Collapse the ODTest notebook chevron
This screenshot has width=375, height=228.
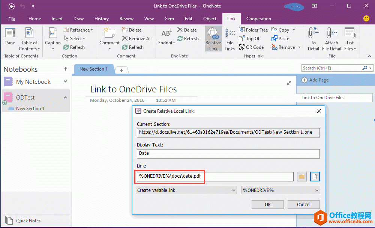point(64,97)
